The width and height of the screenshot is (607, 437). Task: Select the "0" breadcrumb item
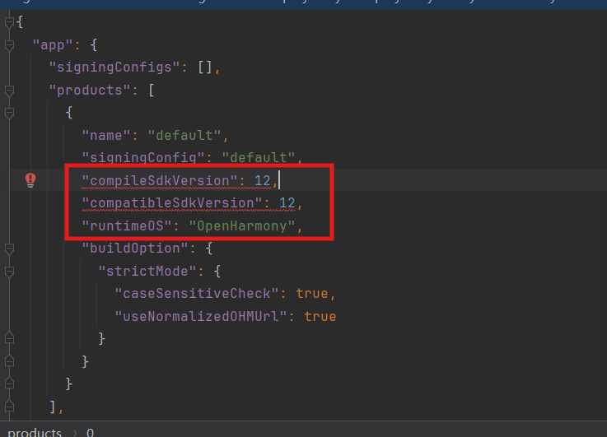90,432
